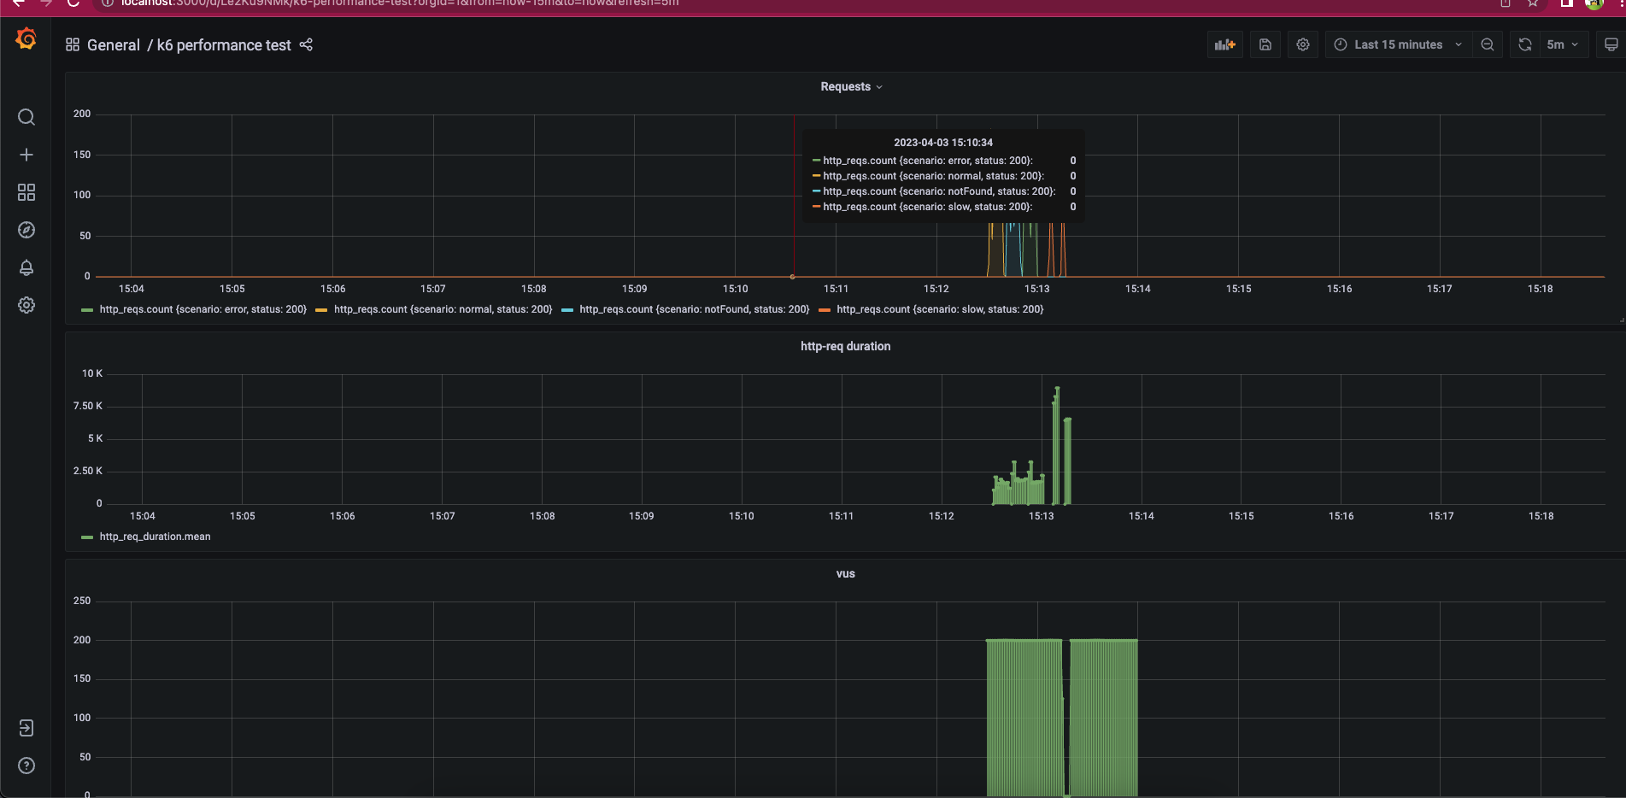Image resolution: width=1626 pixels, height=798 pixels.
Task: Open the search dashboards icon
Action: coord(26,117)
